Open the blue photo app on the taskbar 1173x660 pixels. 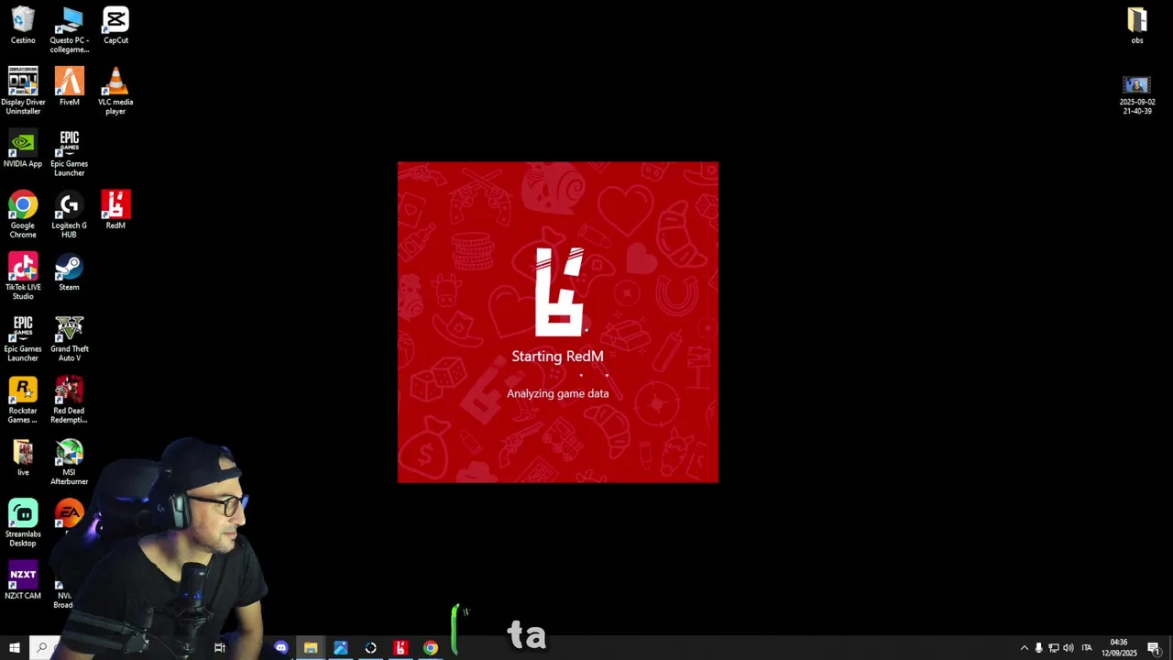pos(341,648)
